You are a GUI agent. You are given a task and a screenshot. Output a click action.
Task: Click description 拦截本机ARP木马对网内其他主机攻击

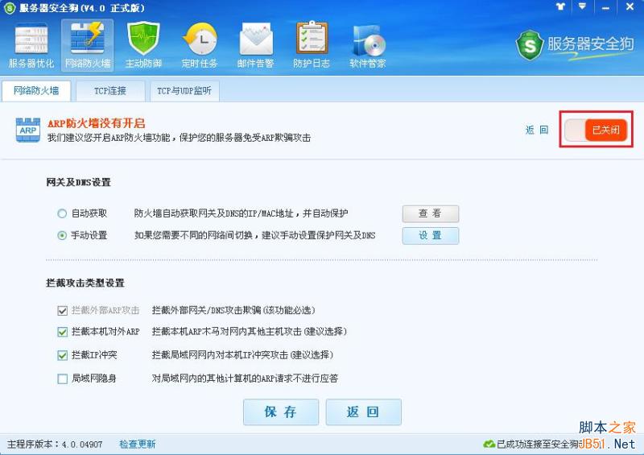pyautogui.click(x=250, y=331)
